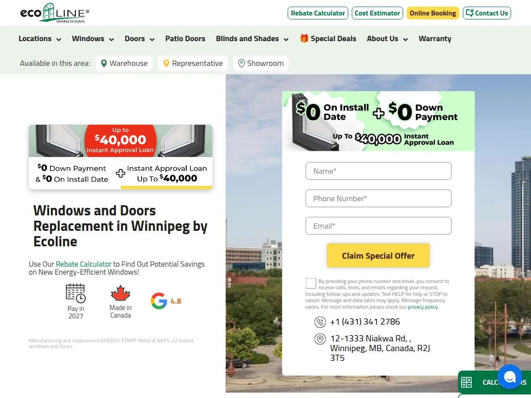The image size is (531, 398).
Task: Click the $0 On Install Date form banner
Action: click(378, 121)
